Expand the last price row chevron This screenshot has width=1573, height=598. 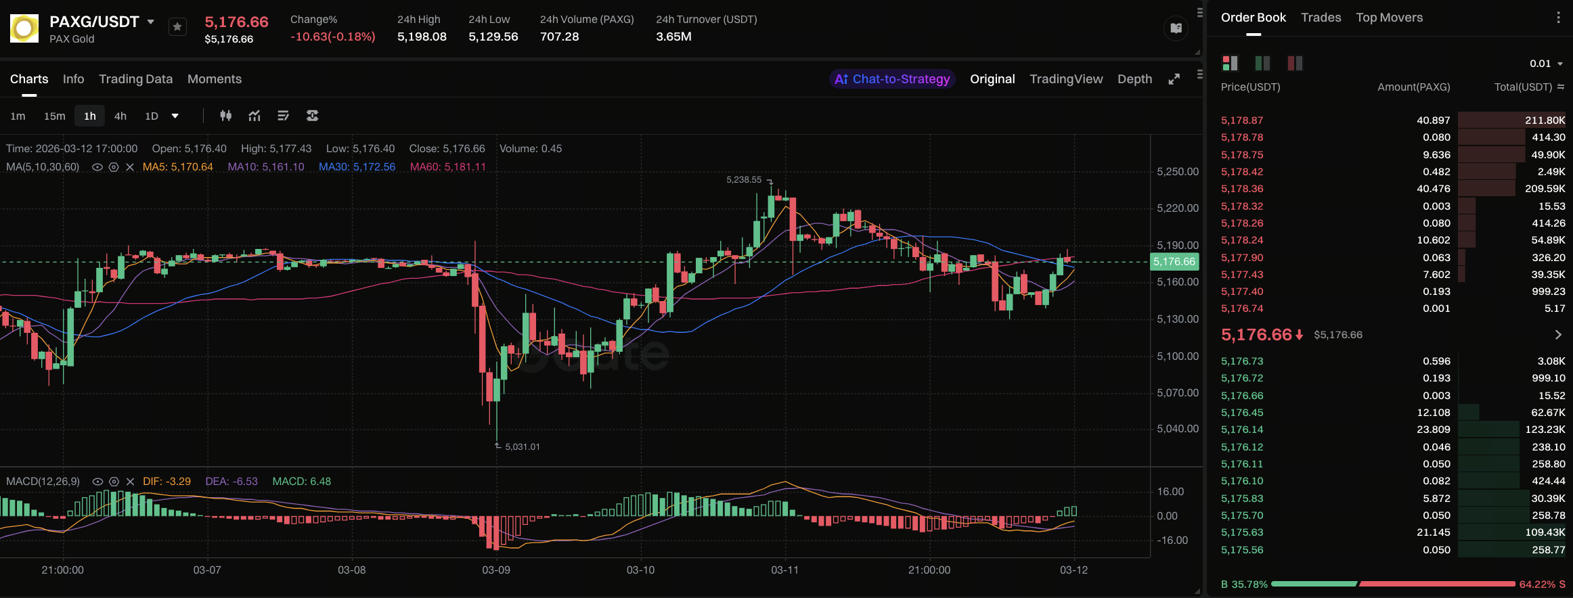1558,335
